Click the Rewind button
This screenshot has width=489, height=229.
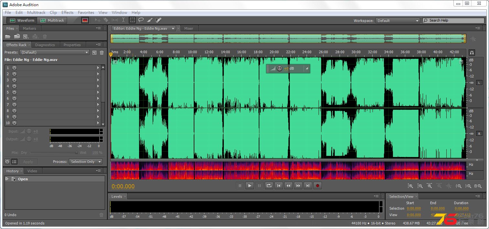288,185
